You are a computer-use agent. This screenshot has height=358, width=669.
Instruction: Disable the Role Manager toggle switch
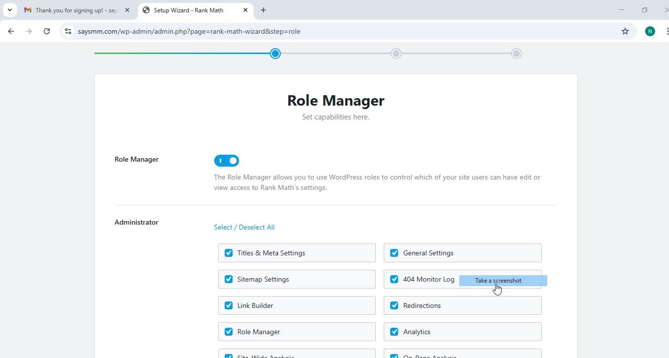coord(227,161)
